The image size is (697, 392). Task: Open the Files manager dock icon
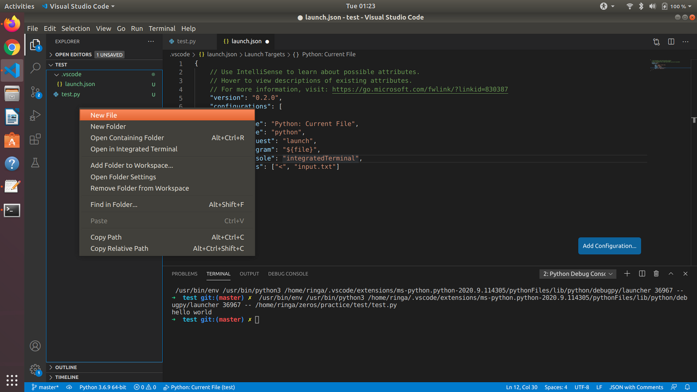12,94
